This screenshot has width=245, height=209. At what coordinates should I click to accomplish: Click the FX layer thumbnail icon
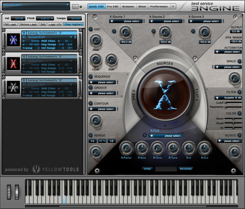(13, 64)
